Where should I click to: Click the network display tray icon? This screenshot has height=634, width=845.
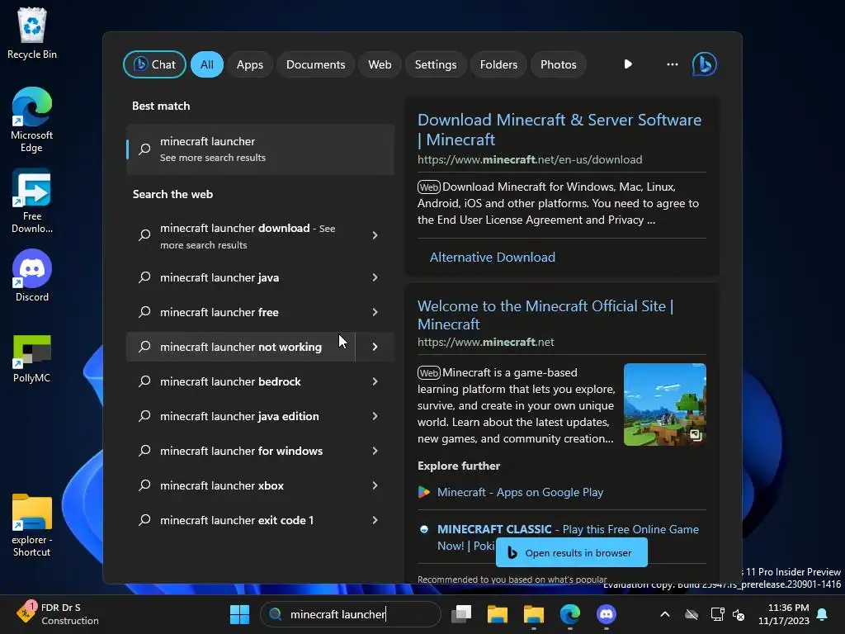point(717,614)
